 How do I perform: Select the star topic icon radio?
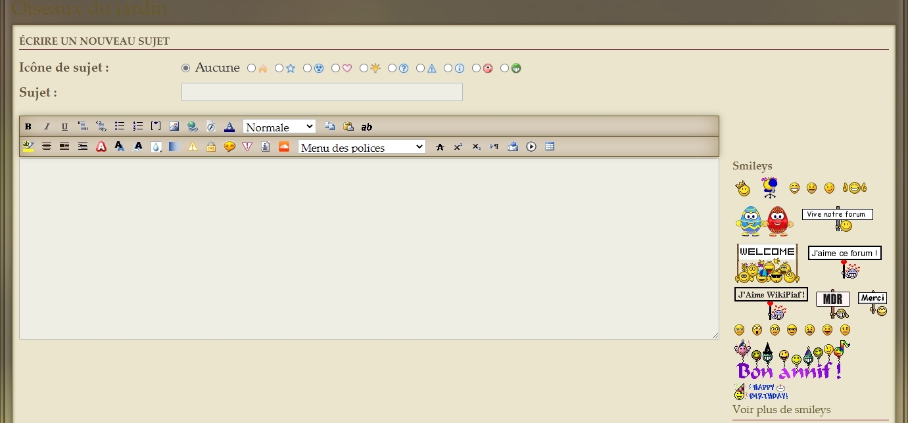(x=279, y=68)
